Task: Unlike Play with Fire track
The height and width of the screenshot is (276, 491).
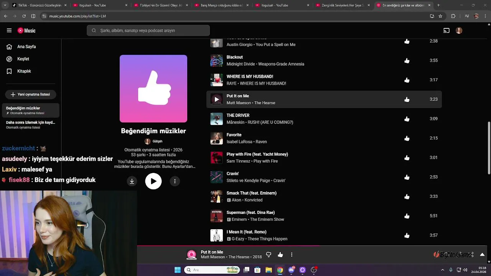Action: coord(407,158)
